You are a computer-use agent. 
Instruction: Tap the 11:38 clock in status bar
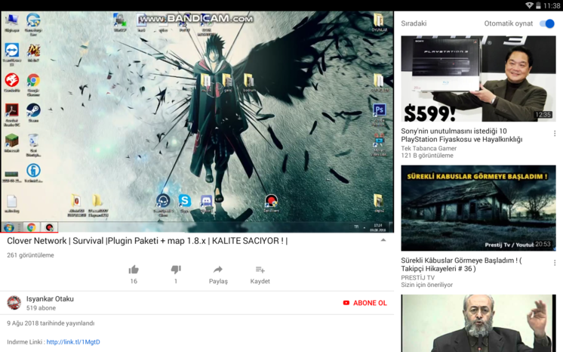[552, 6]
